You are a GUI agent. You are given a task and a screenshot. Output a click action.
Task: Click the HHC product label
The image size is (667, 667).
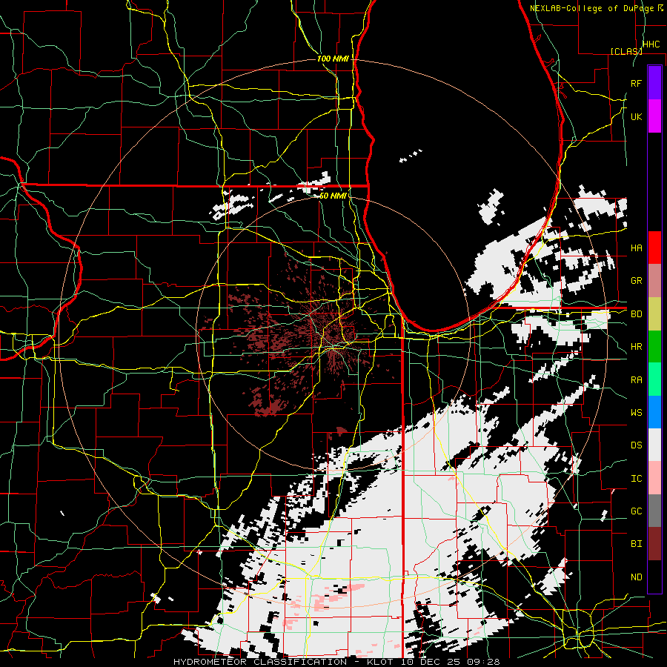pyautogui.click(x=651, y=44)
